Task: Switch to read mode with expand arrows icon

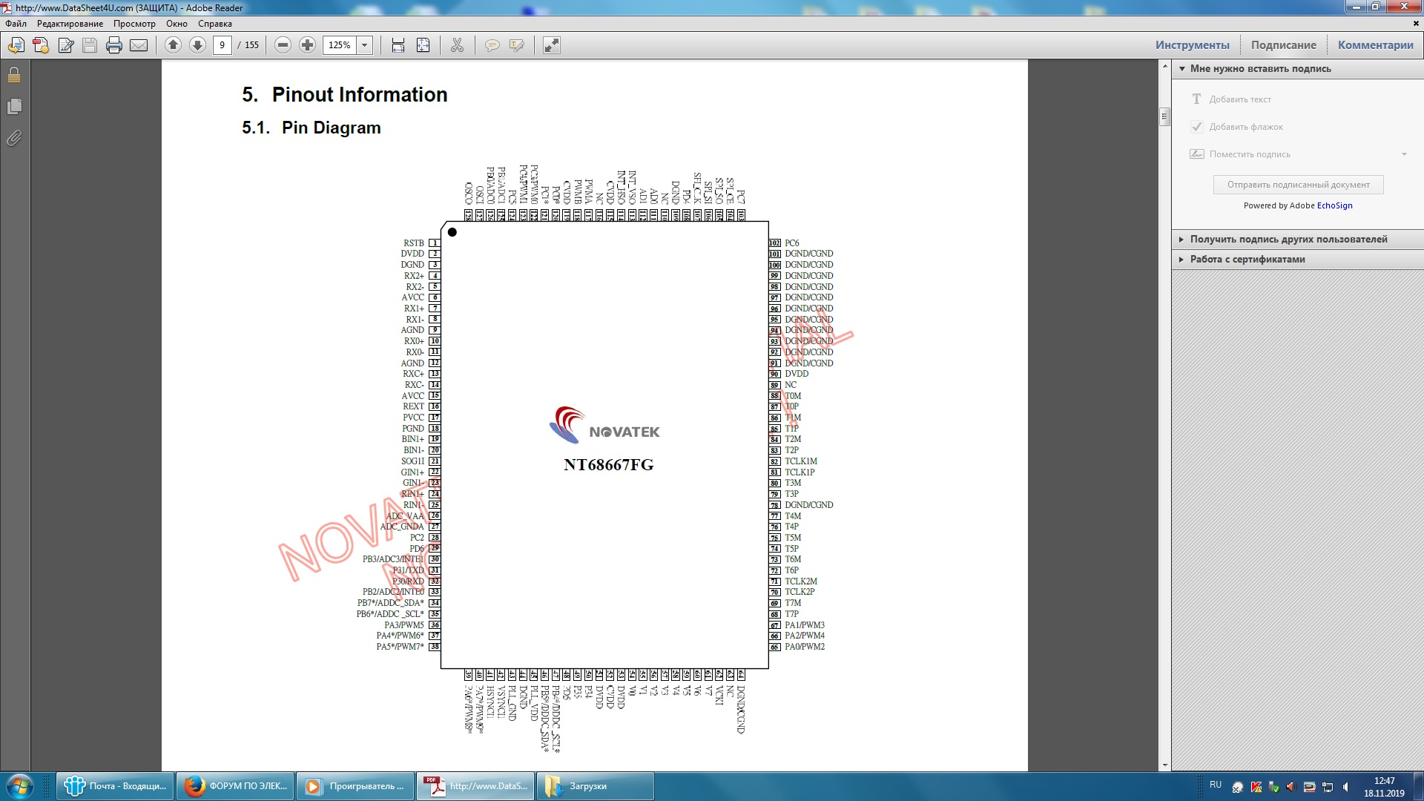Action: coord(551,45)
